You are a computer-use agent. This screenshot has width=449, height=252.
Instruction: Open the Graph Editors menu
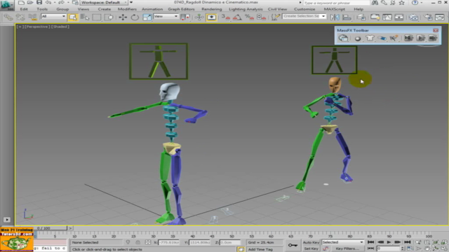pos(181,9)
